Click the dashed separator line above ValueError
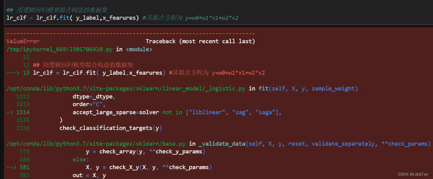Image resolution: width=433 pixels, height=179 pixels. [131, 33]
